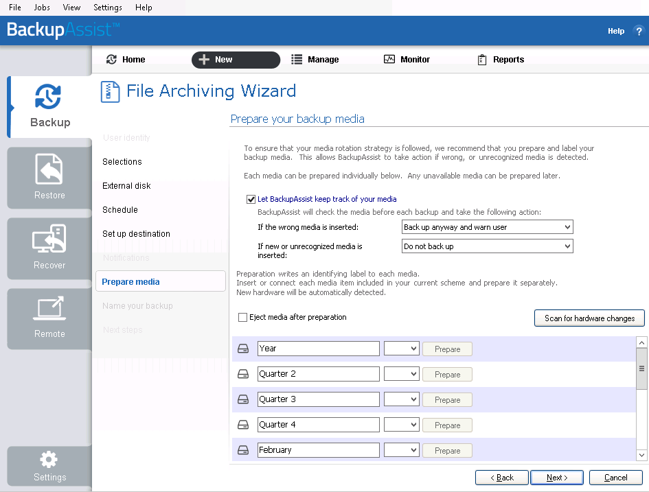649x492 pixels.
Task: Click the File Archiving Wizard zip icon
Action: pyautogui.click(x=110, y=91)
